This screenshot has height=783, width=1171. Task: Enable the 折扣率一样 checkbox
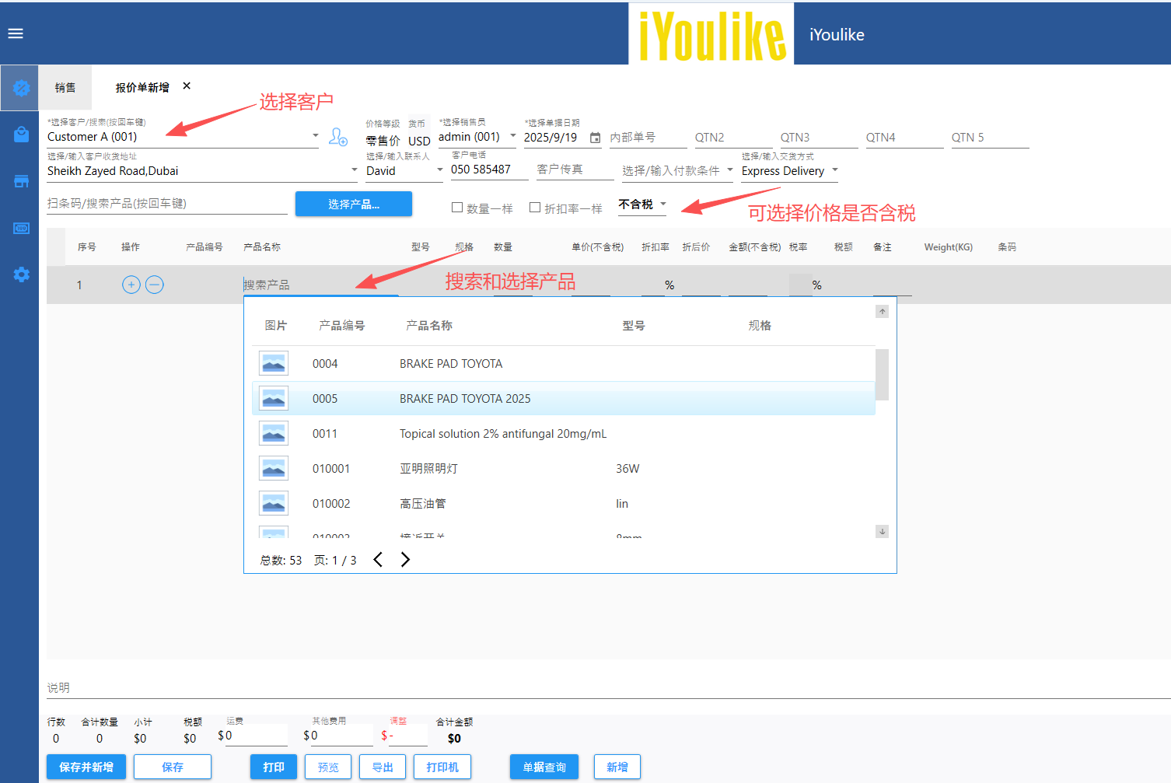coord(535,208)
